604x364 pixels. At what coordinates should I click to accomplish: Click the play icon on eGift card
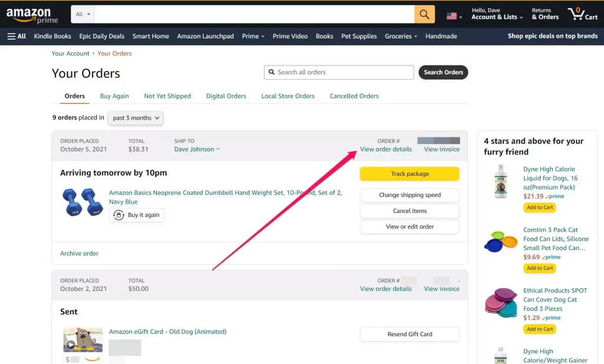pyautogui.click(x=71, y=345)
